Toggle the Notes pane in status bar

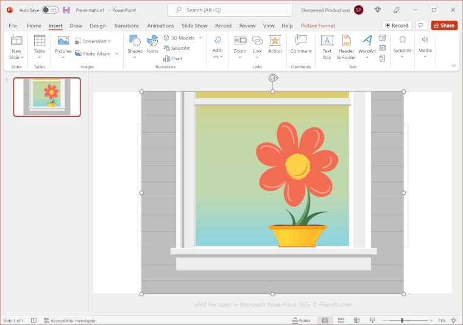[x=301, y=320]
